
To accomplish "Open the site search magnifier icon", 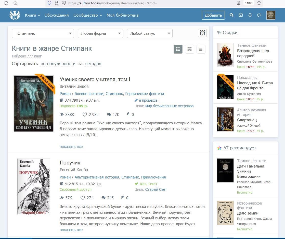I will click(231, 15).
